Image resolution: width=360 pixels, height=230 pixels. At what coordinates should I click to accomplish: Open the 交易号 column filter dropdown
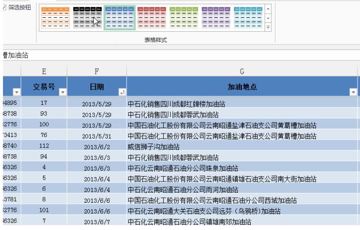click(63, 92)
